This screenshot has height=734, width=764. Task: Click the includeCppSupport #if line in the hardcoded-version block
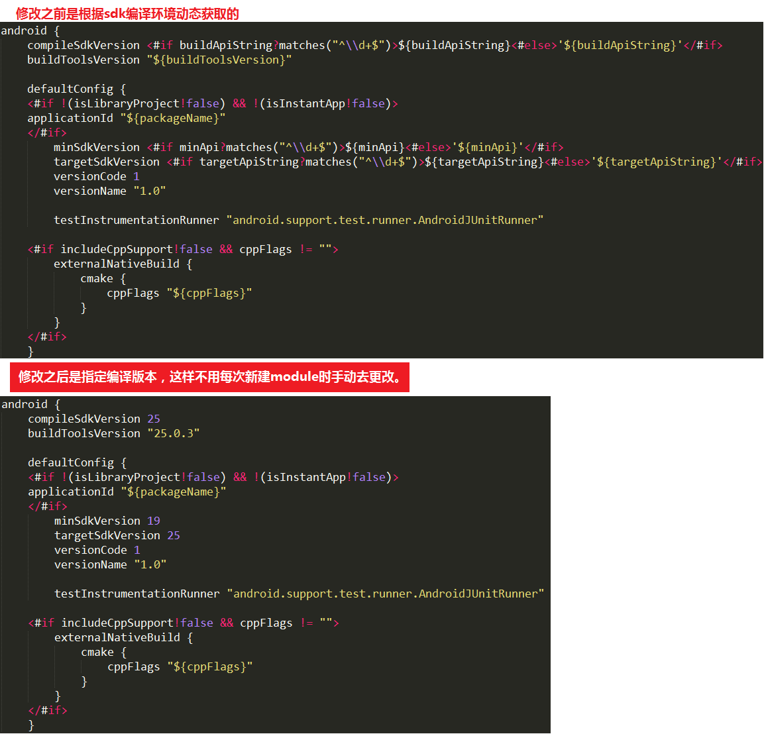click(x=184, y=623)
